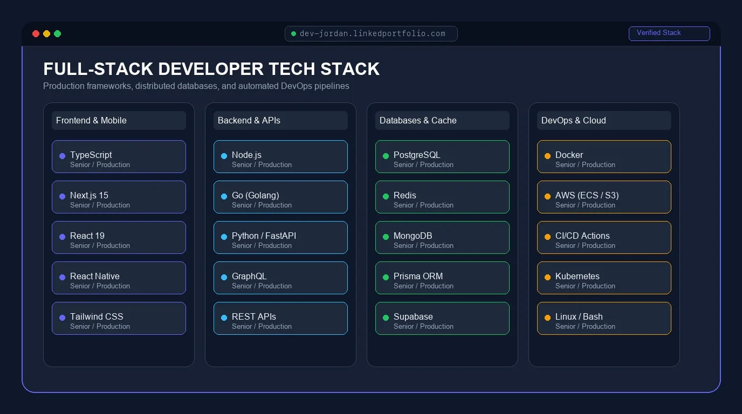Open the REST APIs skill card
The image size is (742, 414).
click(280, 318)
